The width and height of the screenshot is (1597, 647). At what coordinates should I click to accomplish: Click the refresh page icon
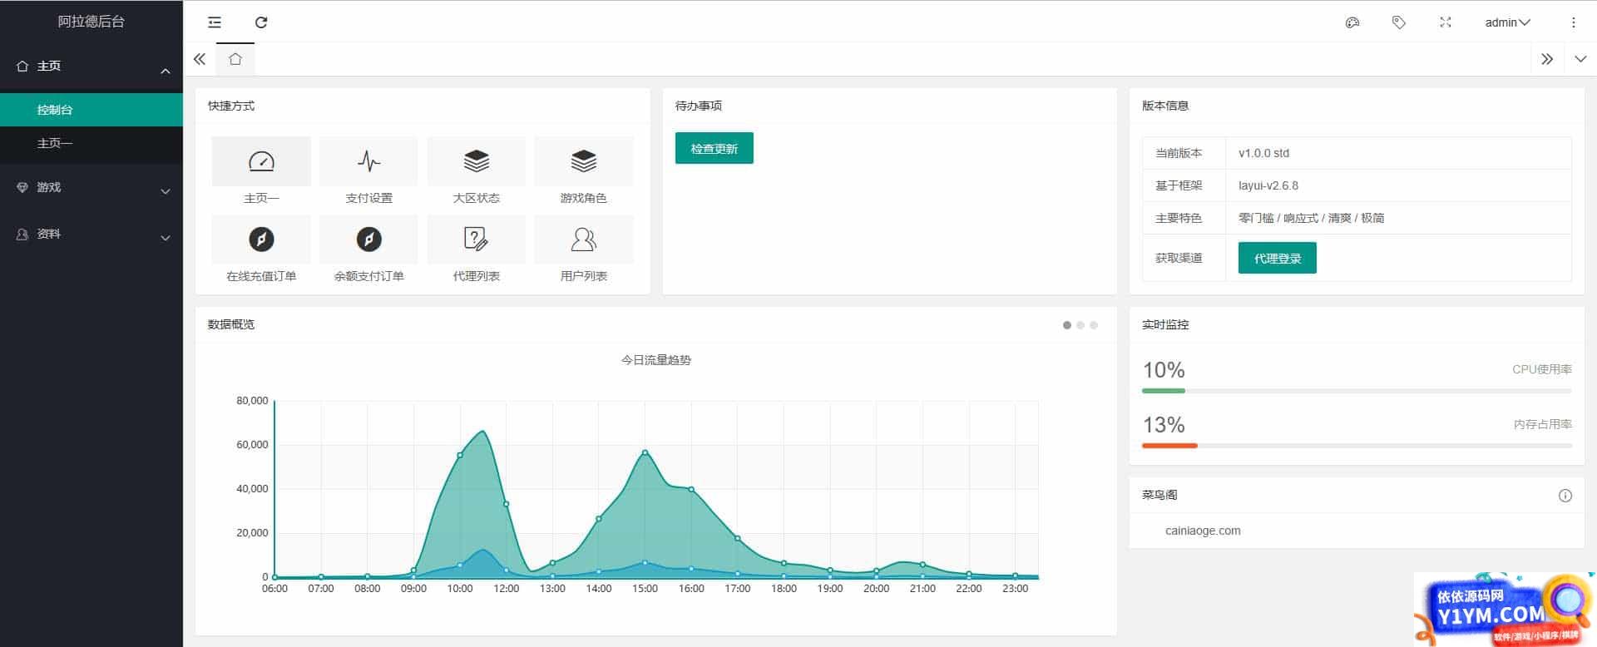[x=261, y=22]
